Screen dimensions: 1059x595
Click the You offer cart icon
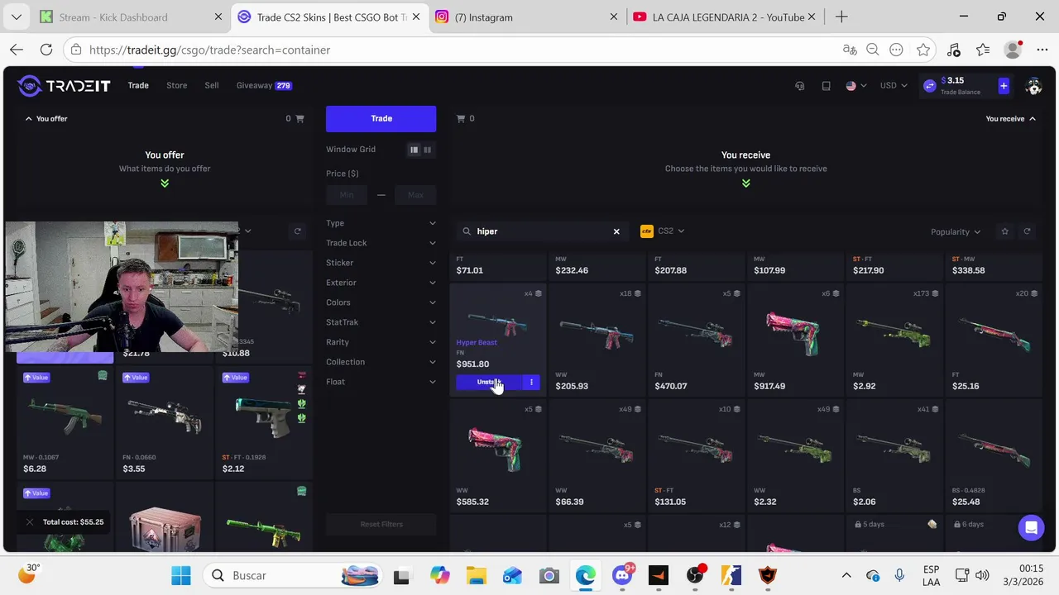[299, 119]
